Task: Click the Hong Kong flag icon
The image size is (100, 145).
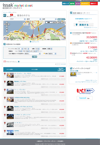Action: (11, 15)
